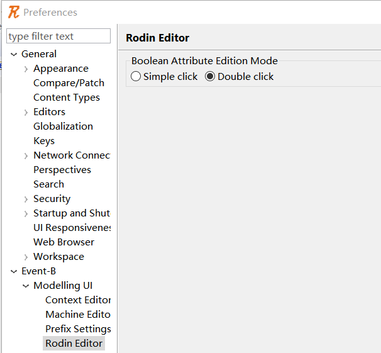Click the Preferences window title
The image size is (381, 353).
(50, 13)
